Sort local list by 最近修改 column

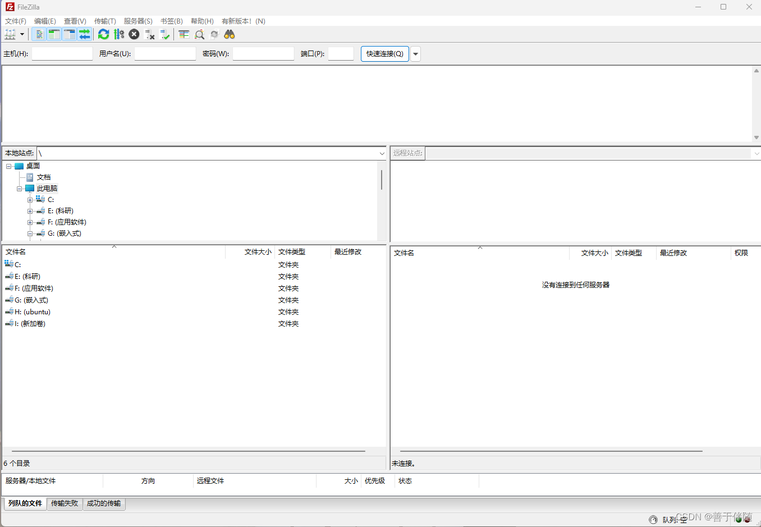point(357,252)
